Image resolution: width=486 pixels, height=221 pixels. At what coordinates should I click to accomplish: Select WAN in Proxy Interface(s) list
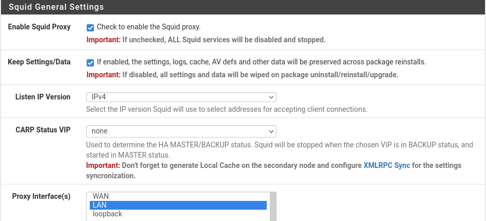(178, 196)
